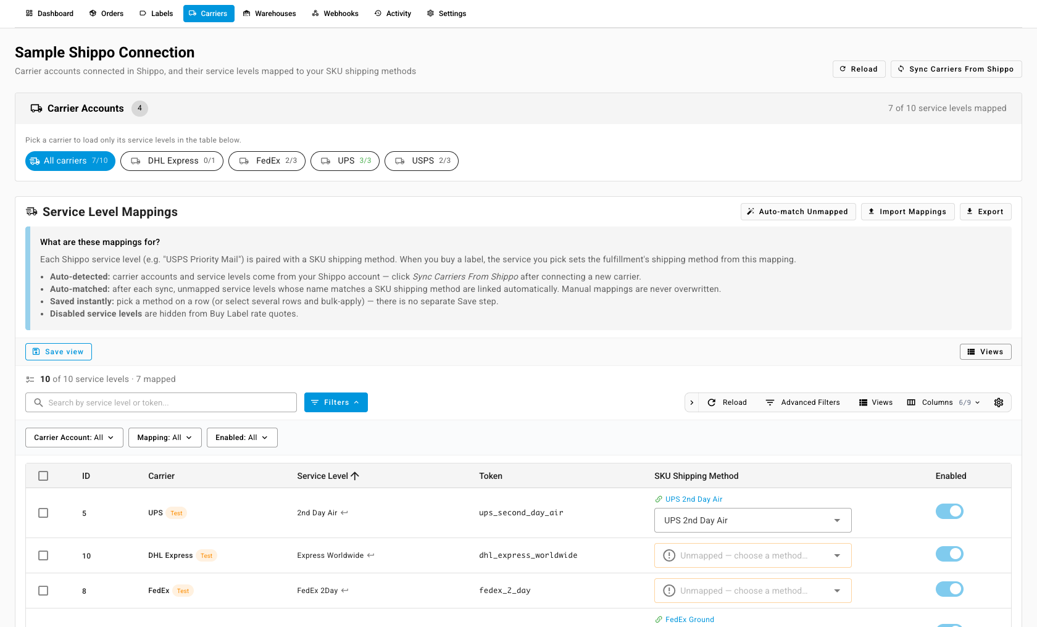Click the warning icon in FedEx 2Day unmapped field
The width and height of the screenshot is (1037, 627).
[669, 591]
